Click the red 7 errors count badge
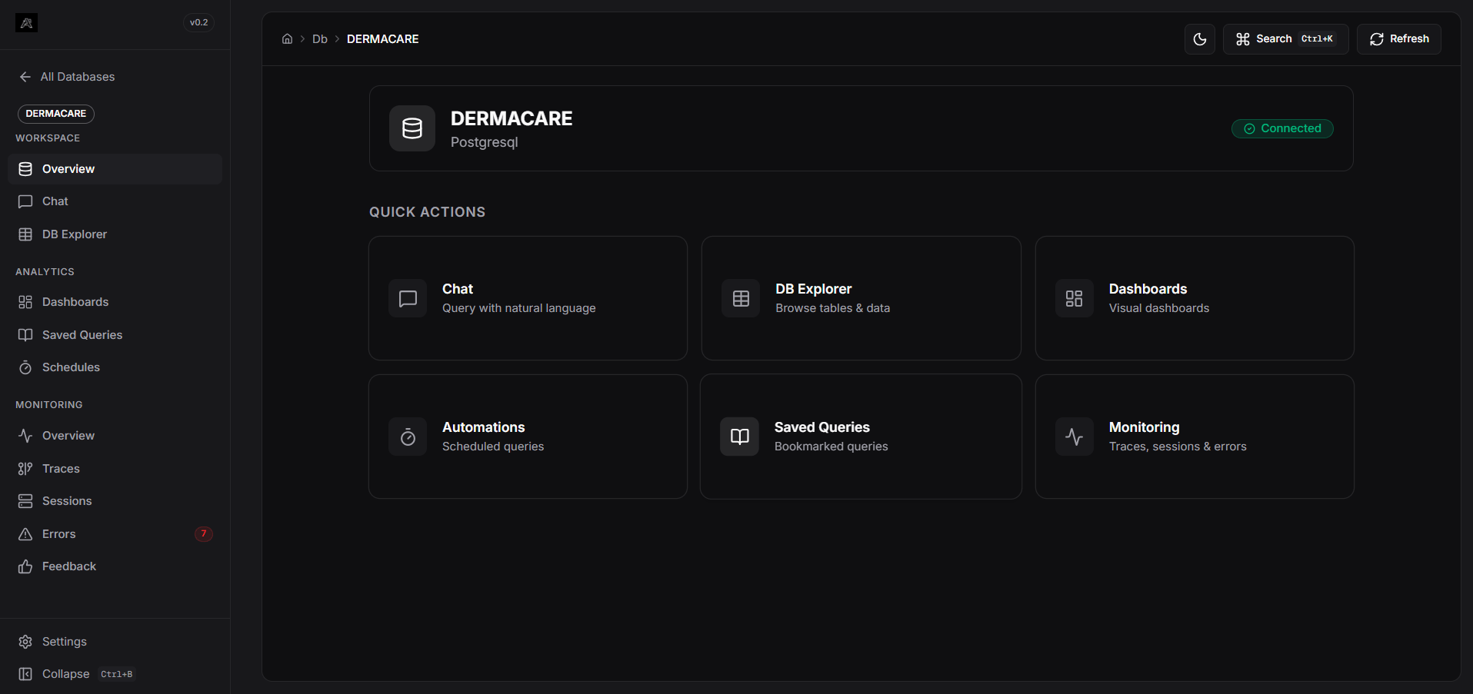The image size is (1473, 694). tap(204, 534)
